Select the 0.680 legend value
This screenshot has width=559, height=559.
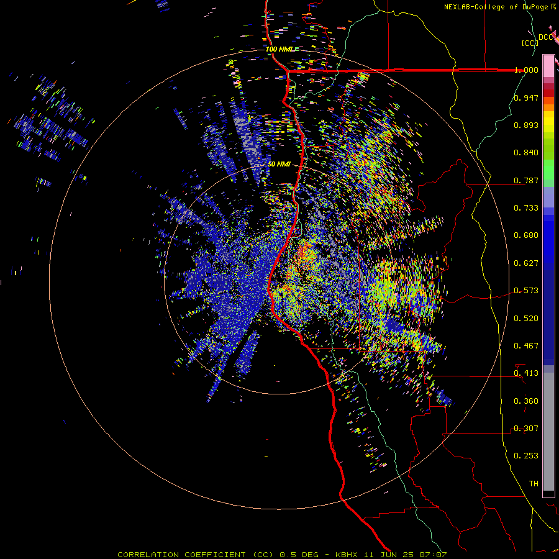point(526,235)
